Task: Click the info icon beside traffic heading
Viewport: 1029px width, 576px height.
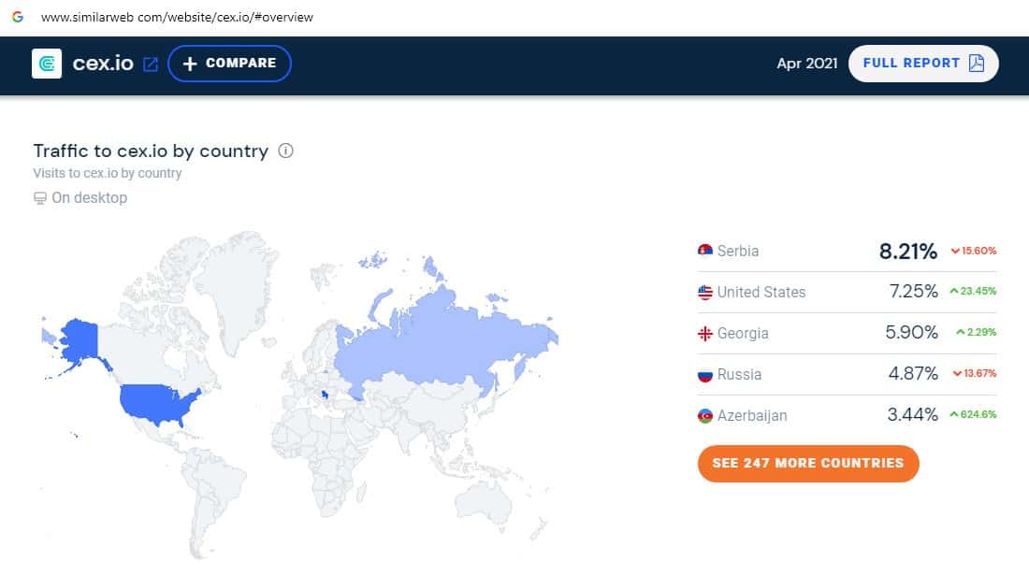Action: coord(285,151)
